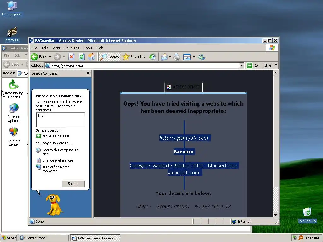This screenshot has height=242, width=323.
Task: Click the network tray icon in system tray
Action: [x=295, y=238]
